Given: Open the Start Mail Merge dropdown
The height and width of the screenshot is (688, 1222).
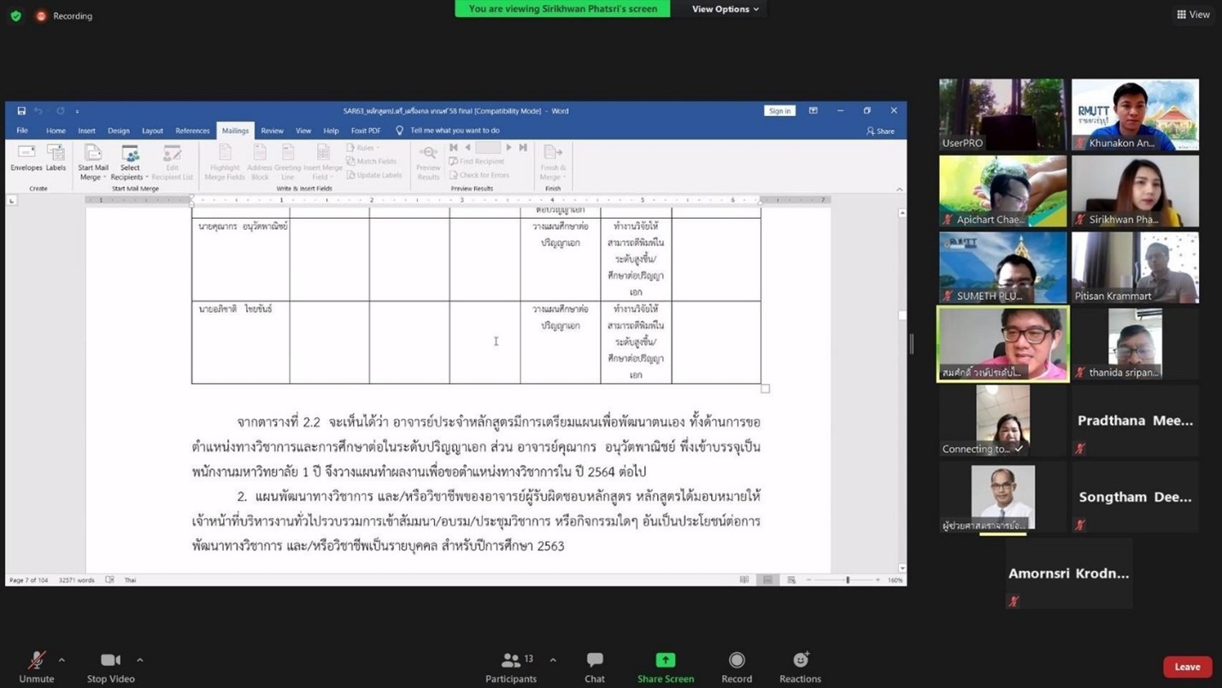Looking at the screenshot, I should [93, 162].
